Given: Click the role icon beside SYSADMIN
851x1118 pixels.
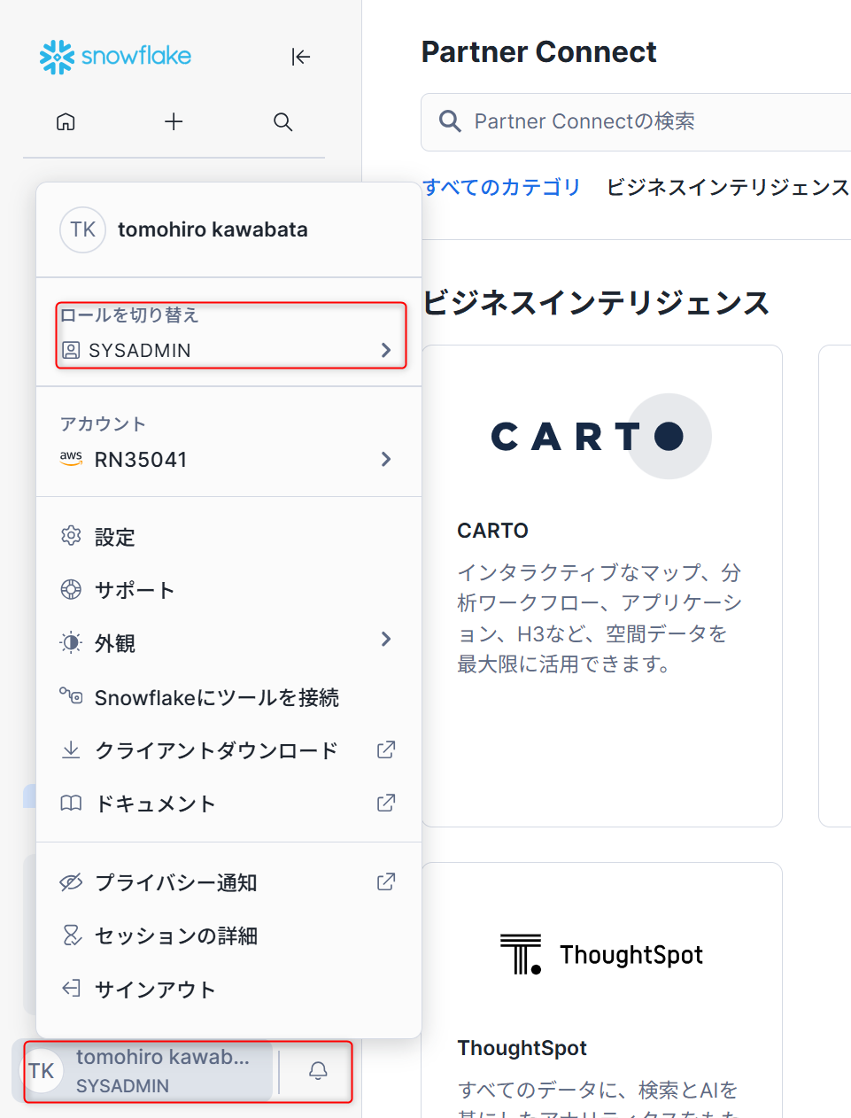Looking at the screenshot, I should click(71, 350).
